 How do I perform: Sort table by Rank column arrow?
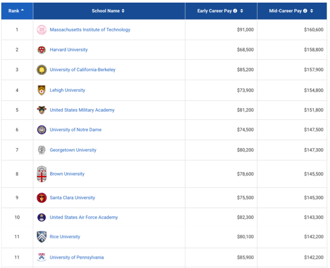tap(22, 10)
